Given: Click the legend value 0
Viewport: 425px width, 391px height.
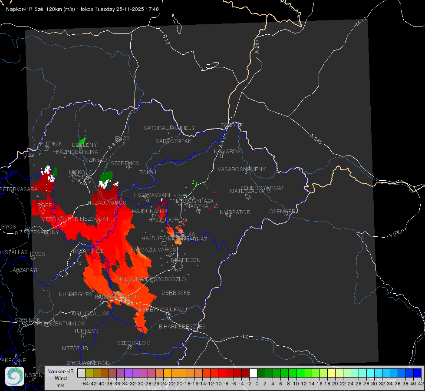Looking at the screenshot, I should (257, 384).
